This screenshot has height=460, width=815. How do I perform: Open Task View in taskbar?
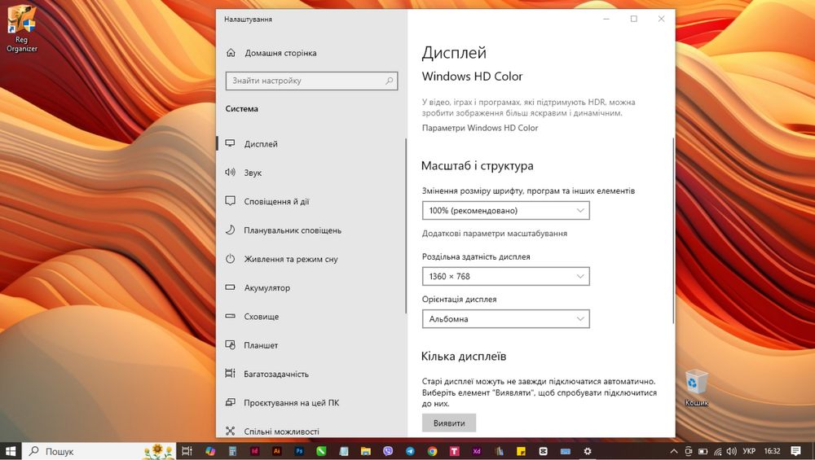coord(187,451)
